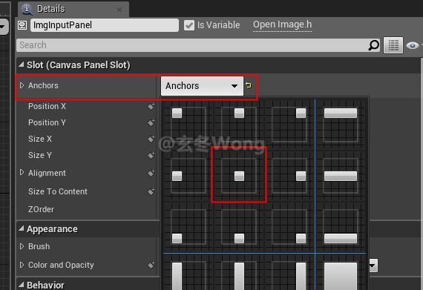Image resolution: width=423 pixels, height=290 pixels.
Task: Toggle the Is Variable checkbox
Action: (x=189, y=25)
